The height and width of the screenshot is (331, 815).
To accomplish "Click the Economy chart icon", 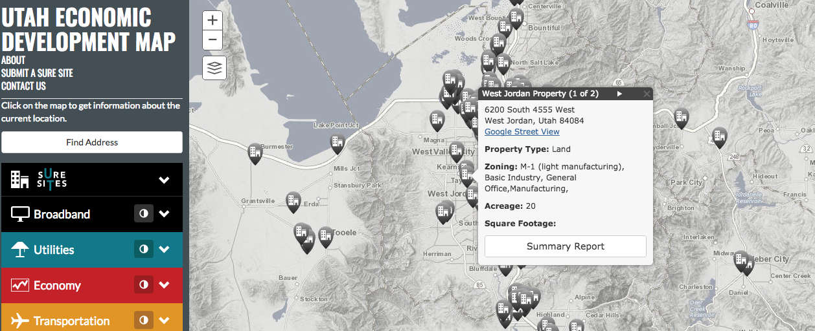I will click(20, 285).
